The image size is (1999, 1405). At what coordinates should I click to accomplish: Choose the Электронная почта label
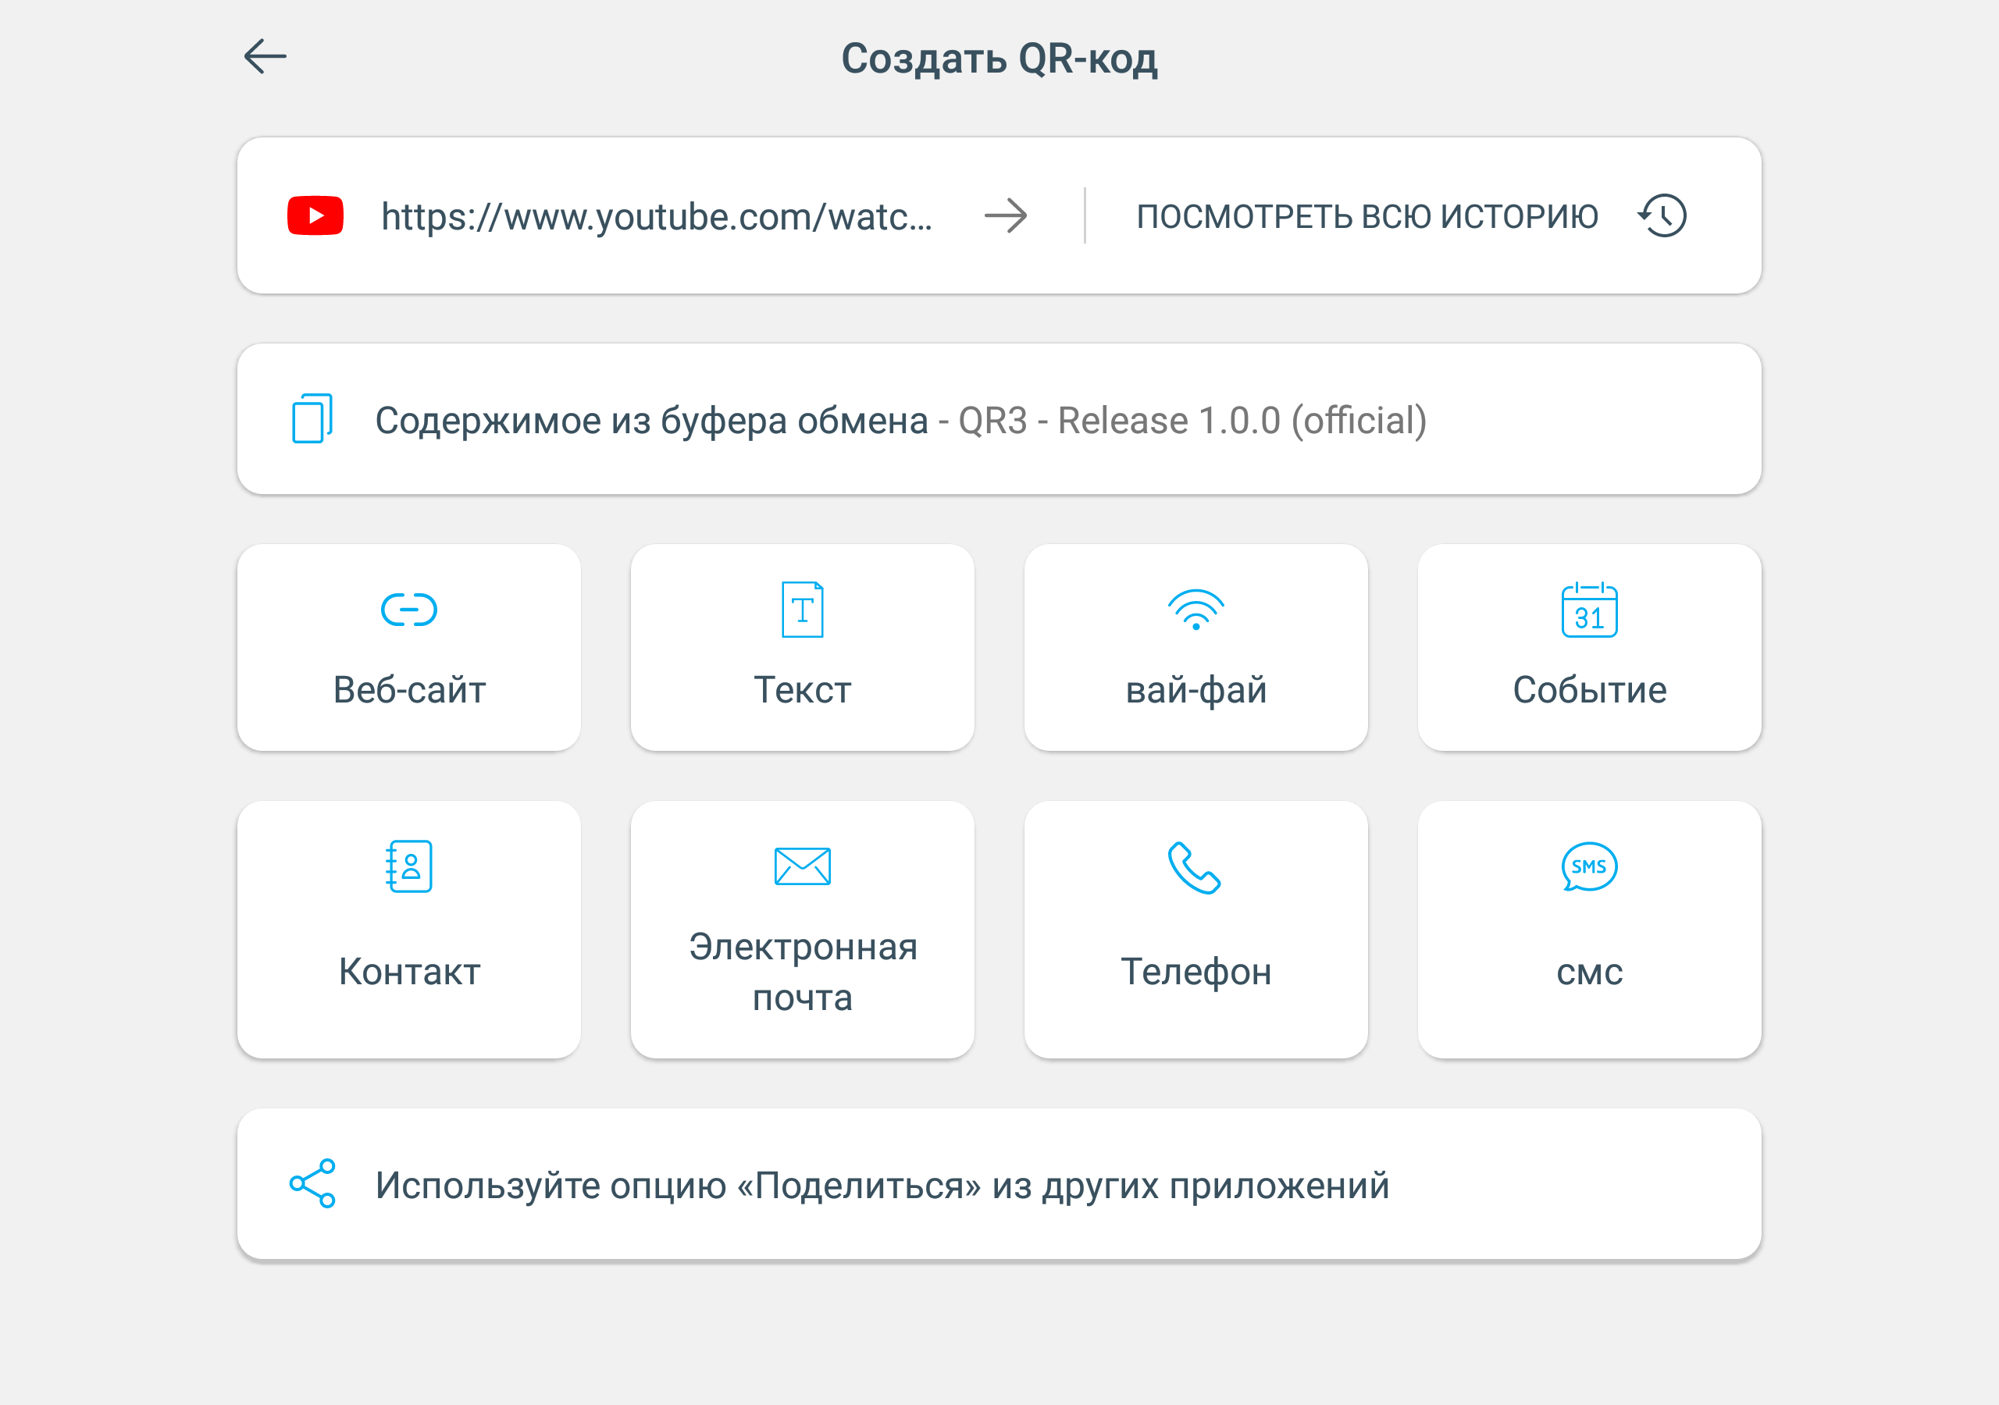[x=803, y=973]
